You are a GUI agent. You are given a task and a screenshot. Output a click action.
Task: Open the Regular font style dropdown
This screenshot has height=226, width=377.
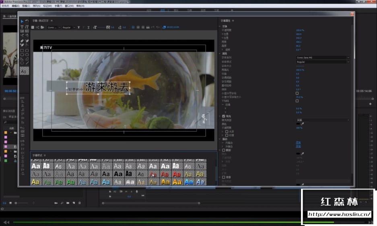coord(323,62)
